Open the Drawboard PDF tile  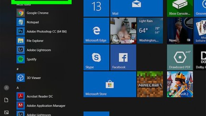click(180, 57)
